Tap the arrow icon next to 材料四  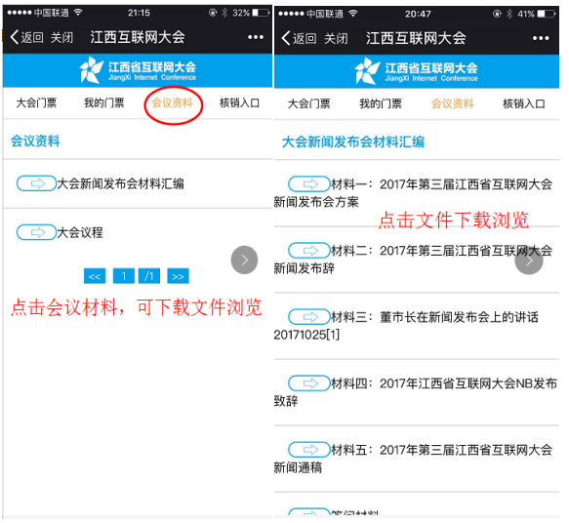[308, 383]
